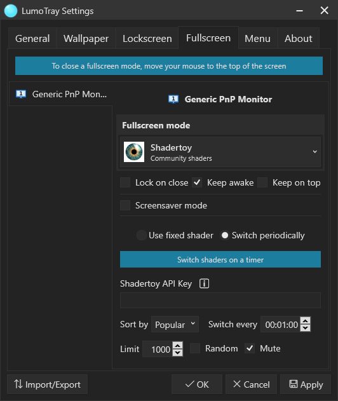Viewport: 338px width, 401px height.
Task: Uncheck the Keep awake checkbox
Action: [x=197, y=182]
